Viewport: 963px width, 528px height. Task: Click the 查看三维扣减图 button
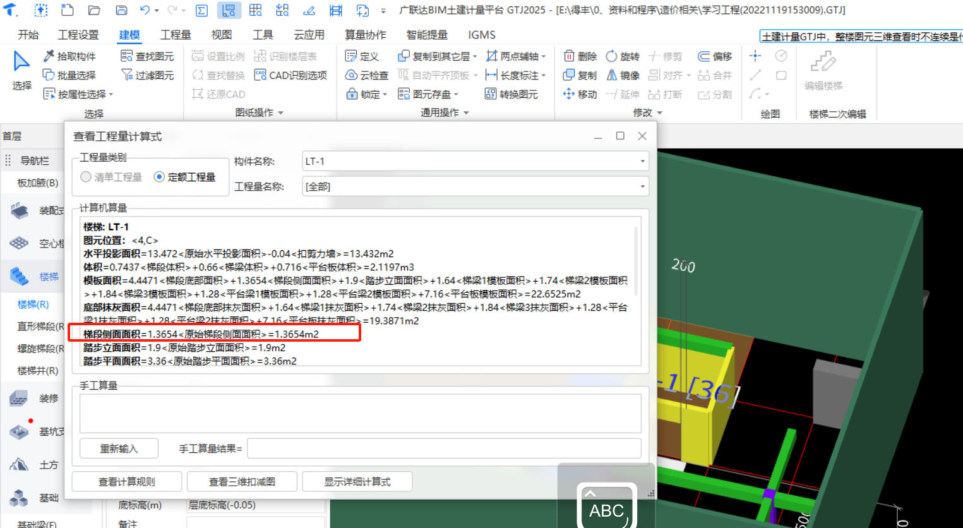click(242, 482)
